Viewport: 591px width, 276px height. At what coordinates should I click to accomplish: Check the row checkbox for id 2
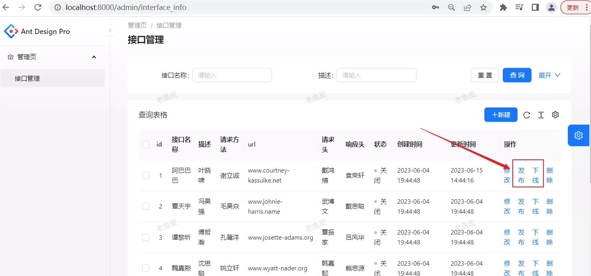pyautogui.click(x=146, y=206)
